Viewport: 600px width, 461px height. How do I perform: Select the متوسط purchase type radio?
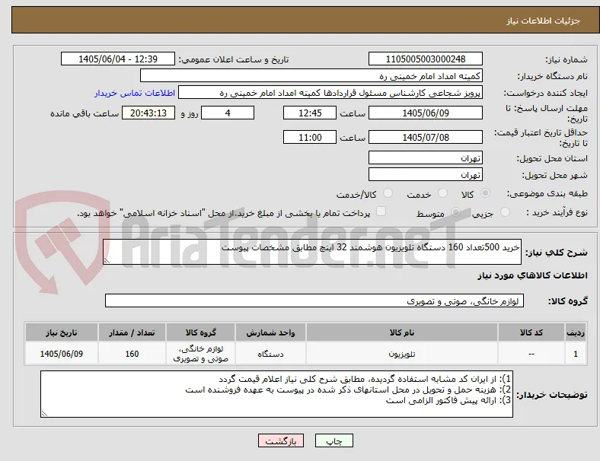pyautogui.click(x=455, y=212)
